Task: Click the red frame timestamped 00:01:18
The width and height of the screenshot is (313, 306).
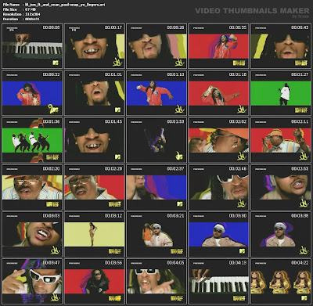Action: 218,93
